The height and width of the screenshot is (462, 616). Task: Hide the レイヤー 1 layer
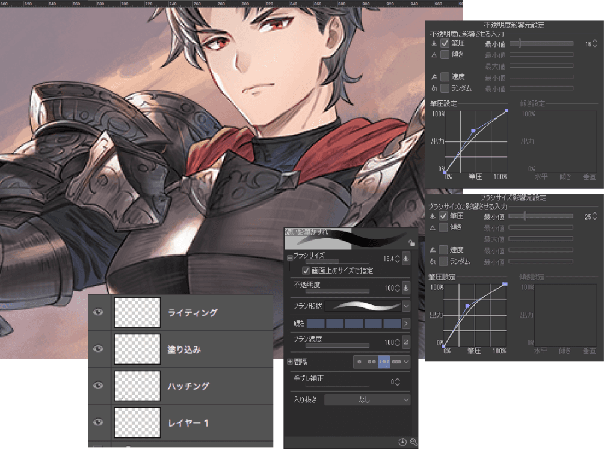99,422
